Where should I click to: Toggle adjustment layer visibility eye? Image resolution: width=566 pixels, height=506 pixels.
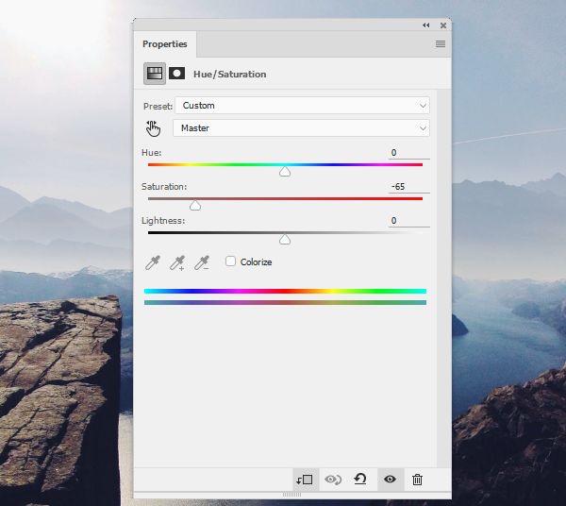(390, 480)
